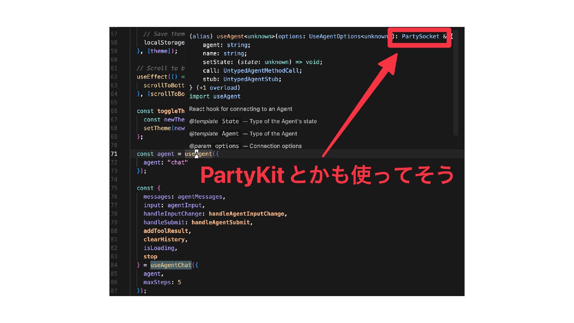Click "import useAgent" in the tooltip

(x=215, y=96)
